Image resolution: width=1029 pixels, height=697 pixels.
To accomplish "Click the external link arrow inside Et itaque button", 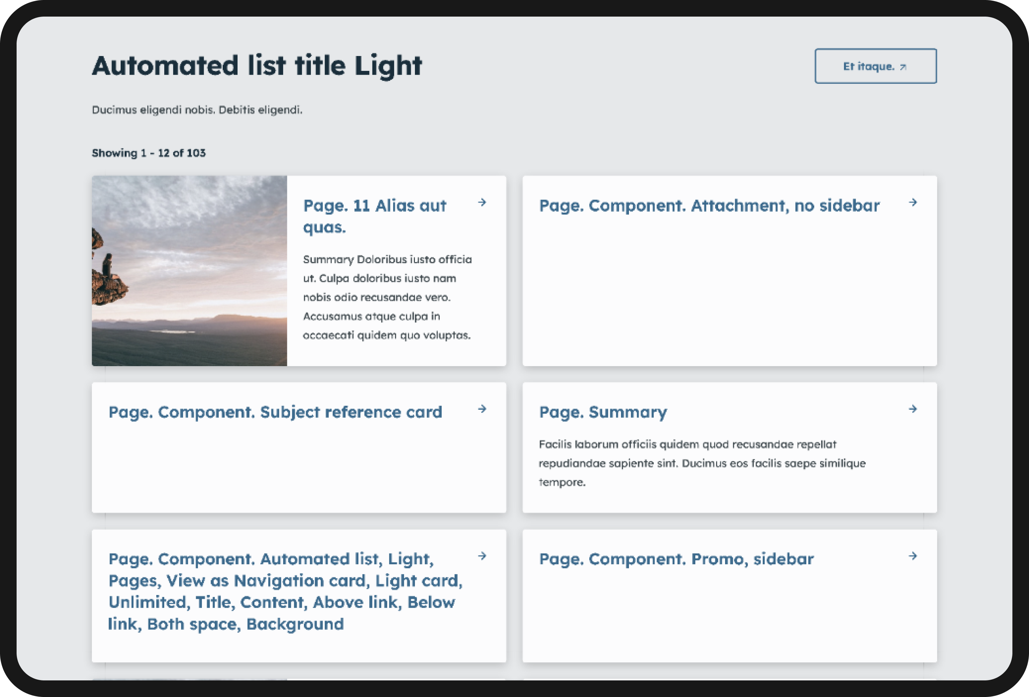I will click(x=903, y=67).
